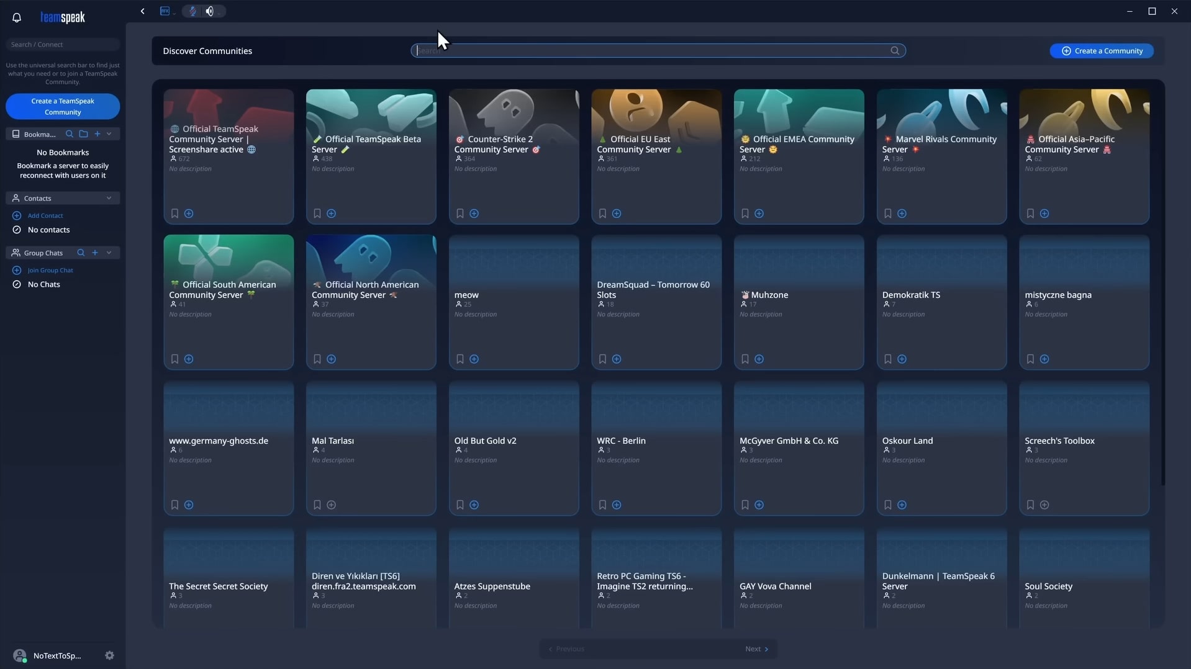Bookmark Official EU East Community Server
1191x669 pixels.
602,213
